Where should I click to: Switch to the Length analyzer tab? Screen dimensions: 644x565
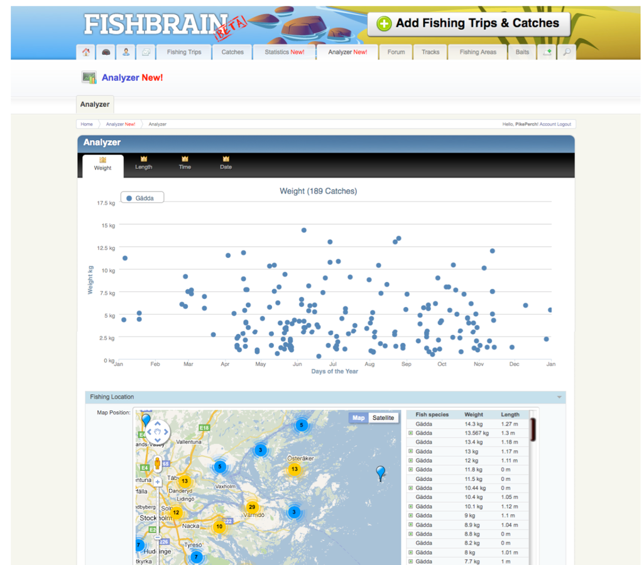(x=144, y=163)
